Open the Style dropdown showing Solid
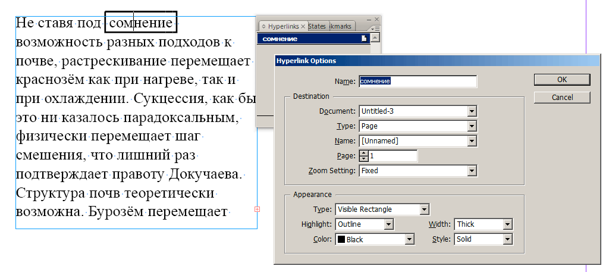Screen dimensions: 606x272 [x=483, y=239]
